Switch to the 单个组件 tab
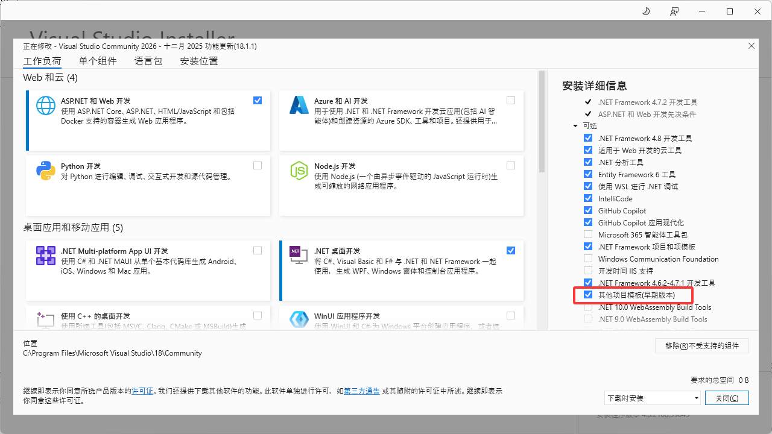 point(98,61)
